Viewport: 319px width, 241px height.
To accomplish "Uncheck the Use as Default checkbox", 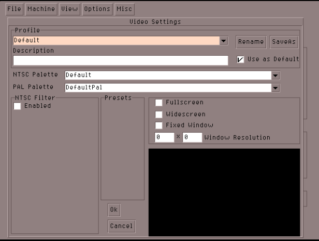I will coord(240,59).
